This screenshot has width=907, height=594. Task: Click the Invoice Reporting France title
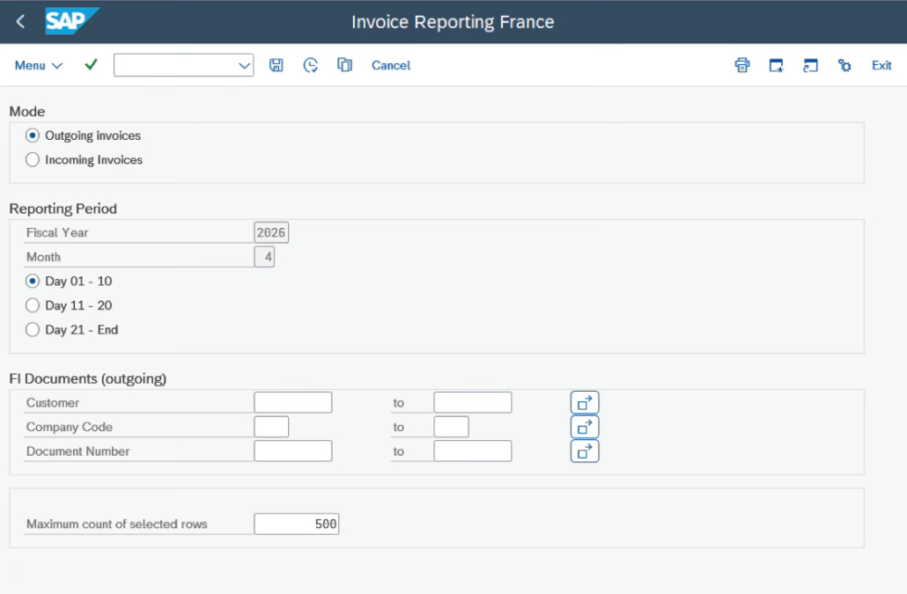(453, 22)
